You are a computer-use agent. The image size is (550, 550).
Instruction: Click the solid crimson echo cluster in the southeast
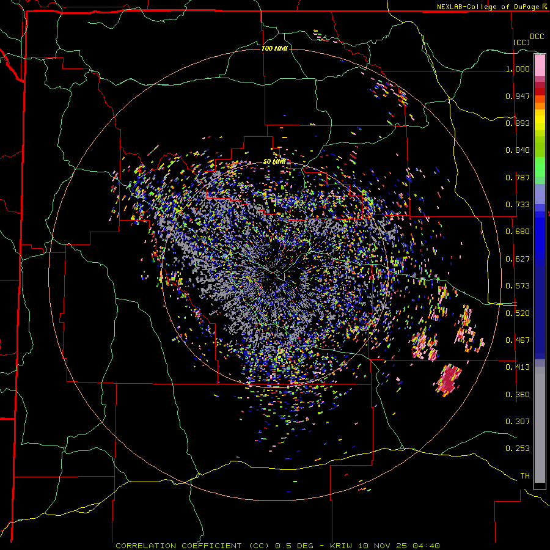point(449,380)
